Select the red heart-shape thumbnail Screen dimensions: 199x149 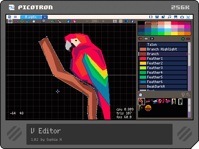pyautogui.click(x=161, y=101)
